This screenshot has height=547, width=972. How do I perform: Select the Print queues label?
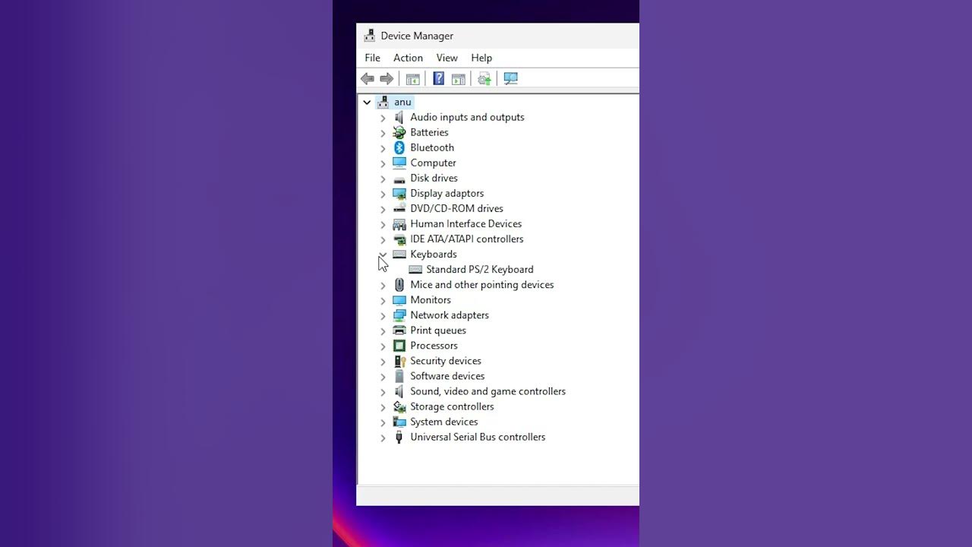pyautogui.click(x=438, y=330)
